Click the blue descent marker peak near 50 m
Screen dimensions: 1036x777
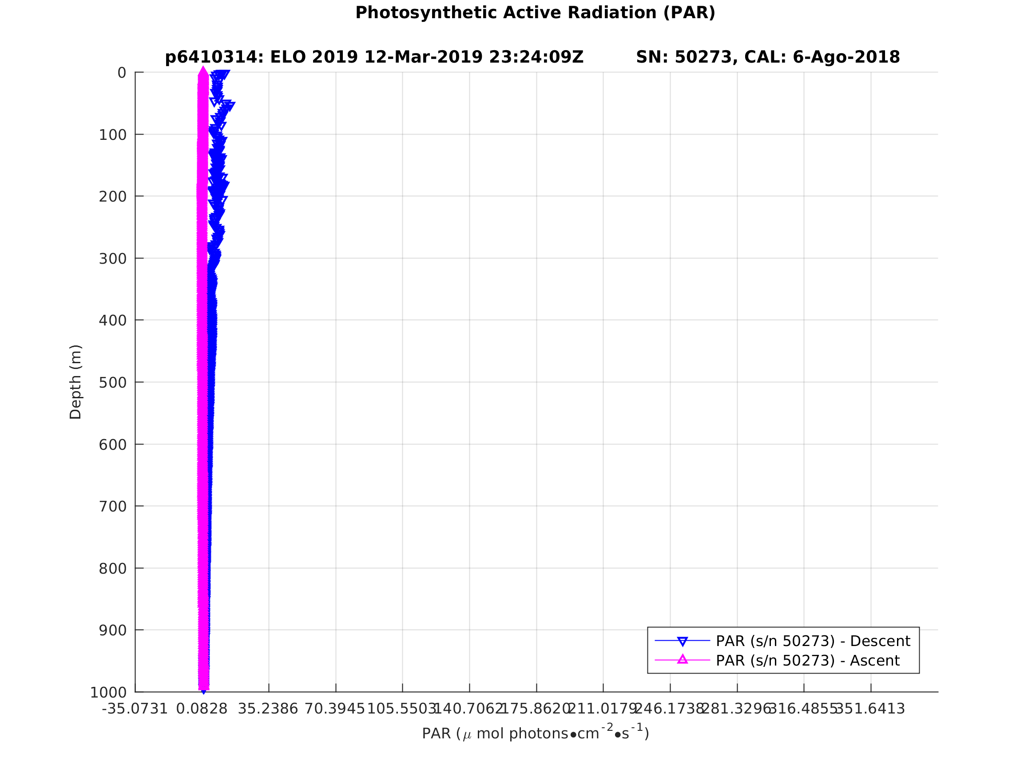[229, 106]
